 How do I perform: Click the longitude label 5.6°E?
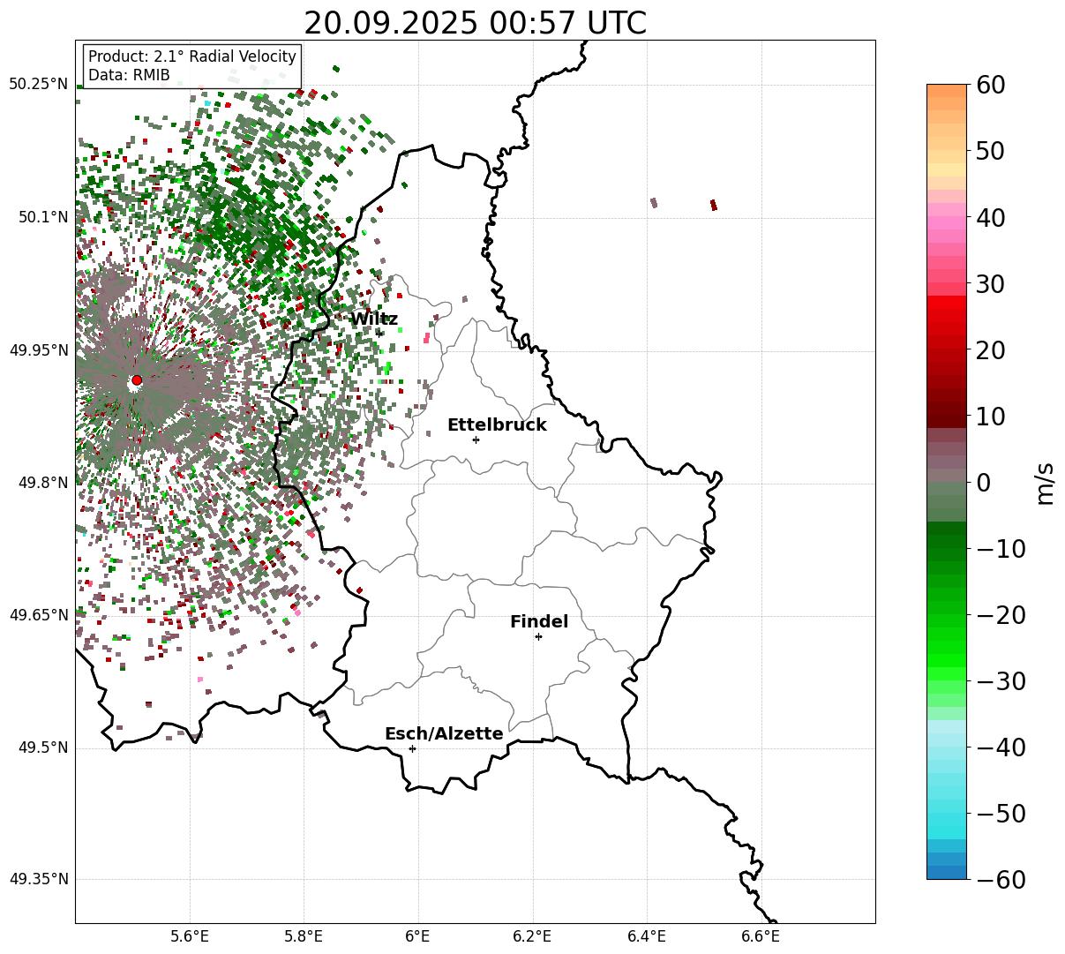(190, 936)
